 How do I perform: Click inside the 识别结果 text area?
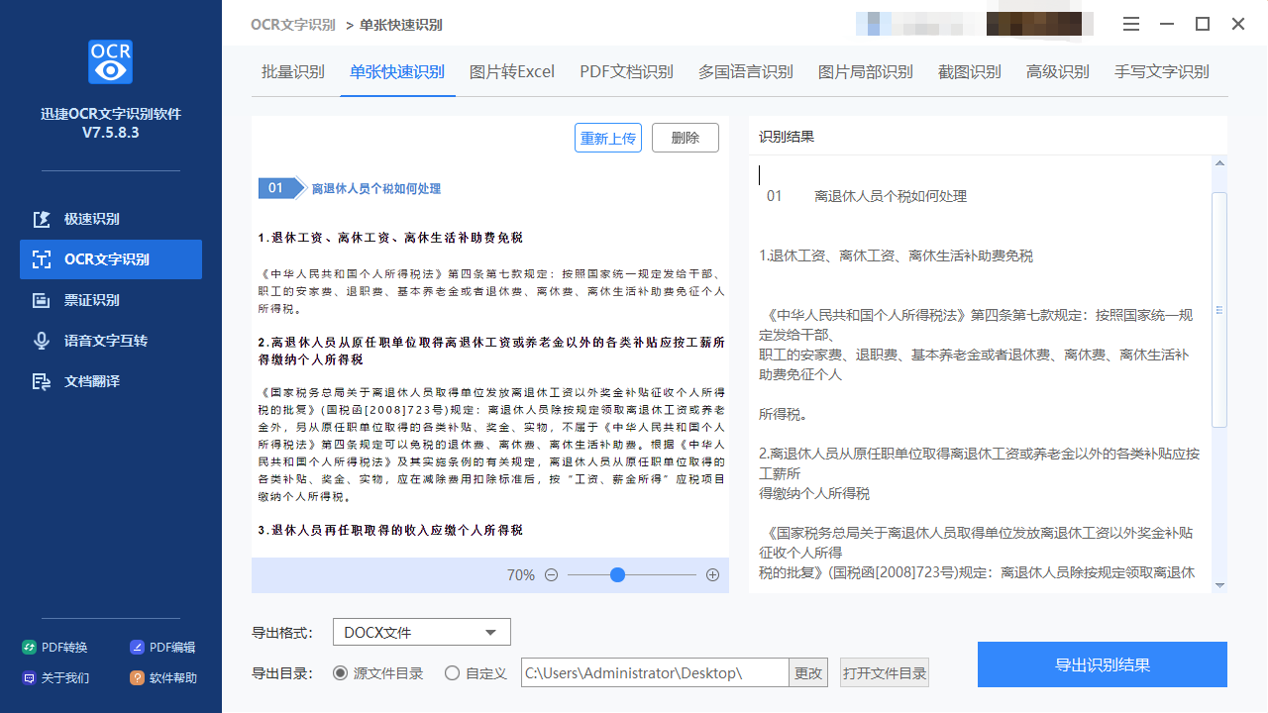tap(981, 374)
